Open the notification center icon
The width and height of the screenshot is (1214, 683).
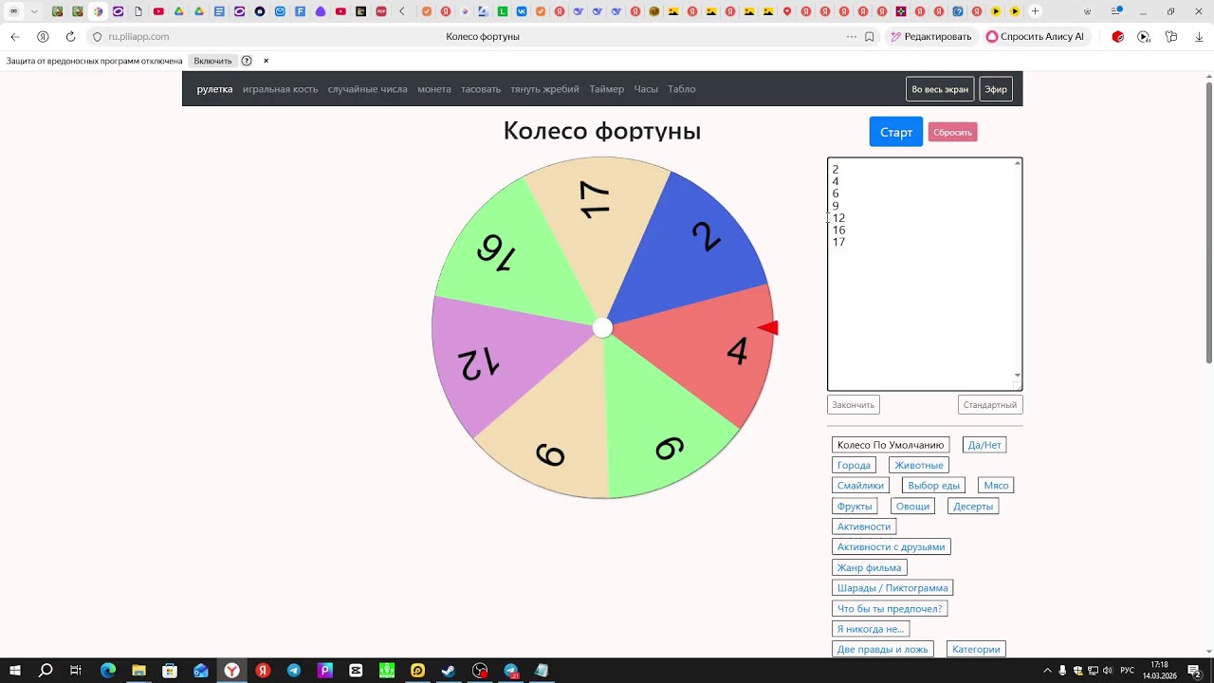coord(1194,671)
